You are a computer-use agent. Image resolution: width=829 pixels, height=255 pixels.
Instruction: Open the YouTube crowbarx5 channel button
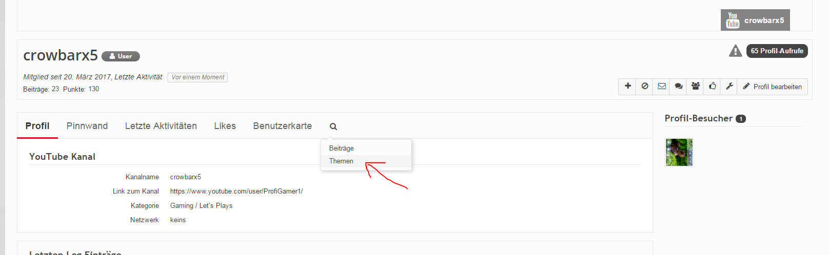tap(755, 20)
